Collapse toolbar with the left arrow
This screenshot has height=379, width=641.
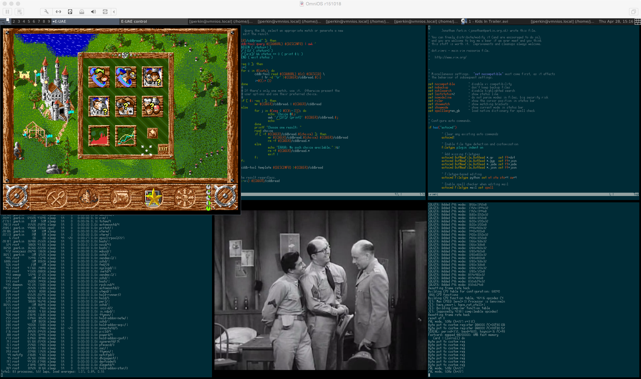(x=114, y=12)
